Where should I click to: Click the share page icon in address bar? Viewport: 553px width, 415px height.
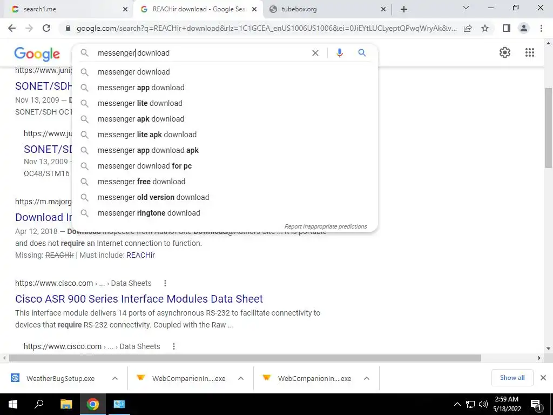click(x=468, y=28)
